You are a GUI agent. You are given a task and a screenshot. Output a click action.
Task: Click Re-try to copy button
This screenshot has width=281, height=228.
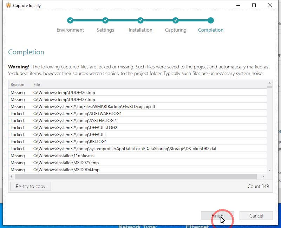pos(31,186)
